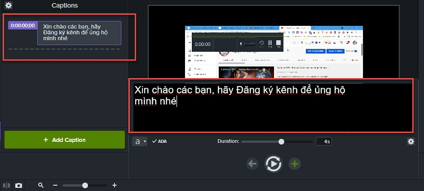Screen dimensions: 424x191
Task: Zoom out the timeline with the minus icon
Action: pos(55,185)
